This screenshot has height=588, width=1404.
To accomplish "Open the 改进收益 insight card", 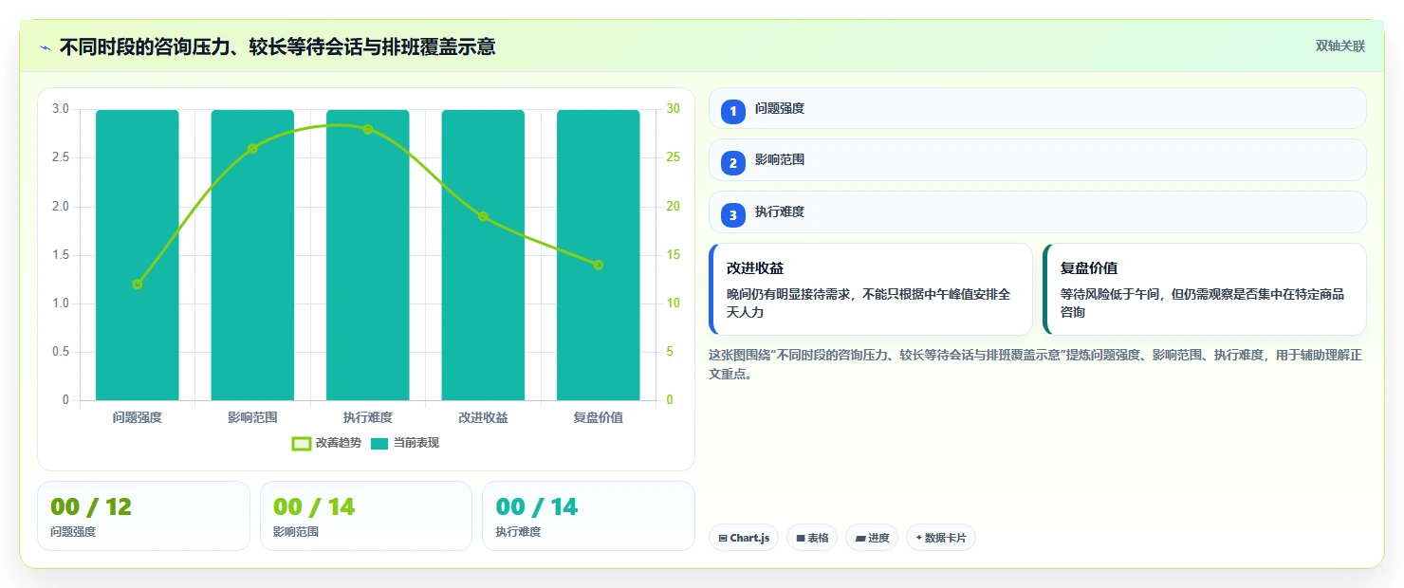I will coord(871,289).
